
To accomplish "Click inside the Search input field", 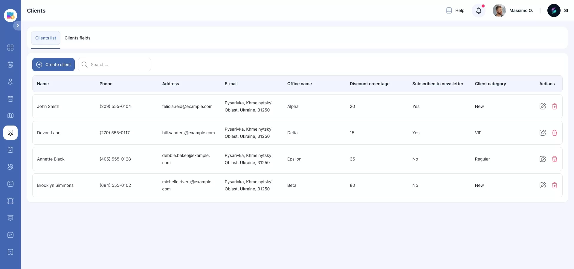I will [115, 65].
